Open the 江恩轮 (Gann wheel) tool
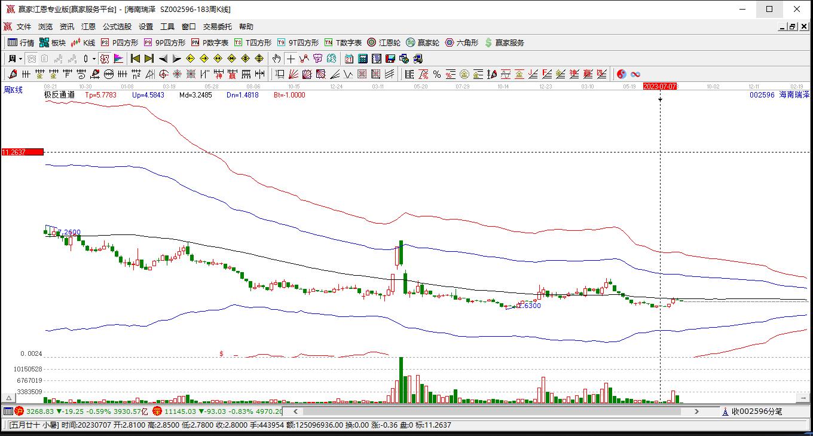The width and height of the screenshot is (813, 436). [383, 42]
